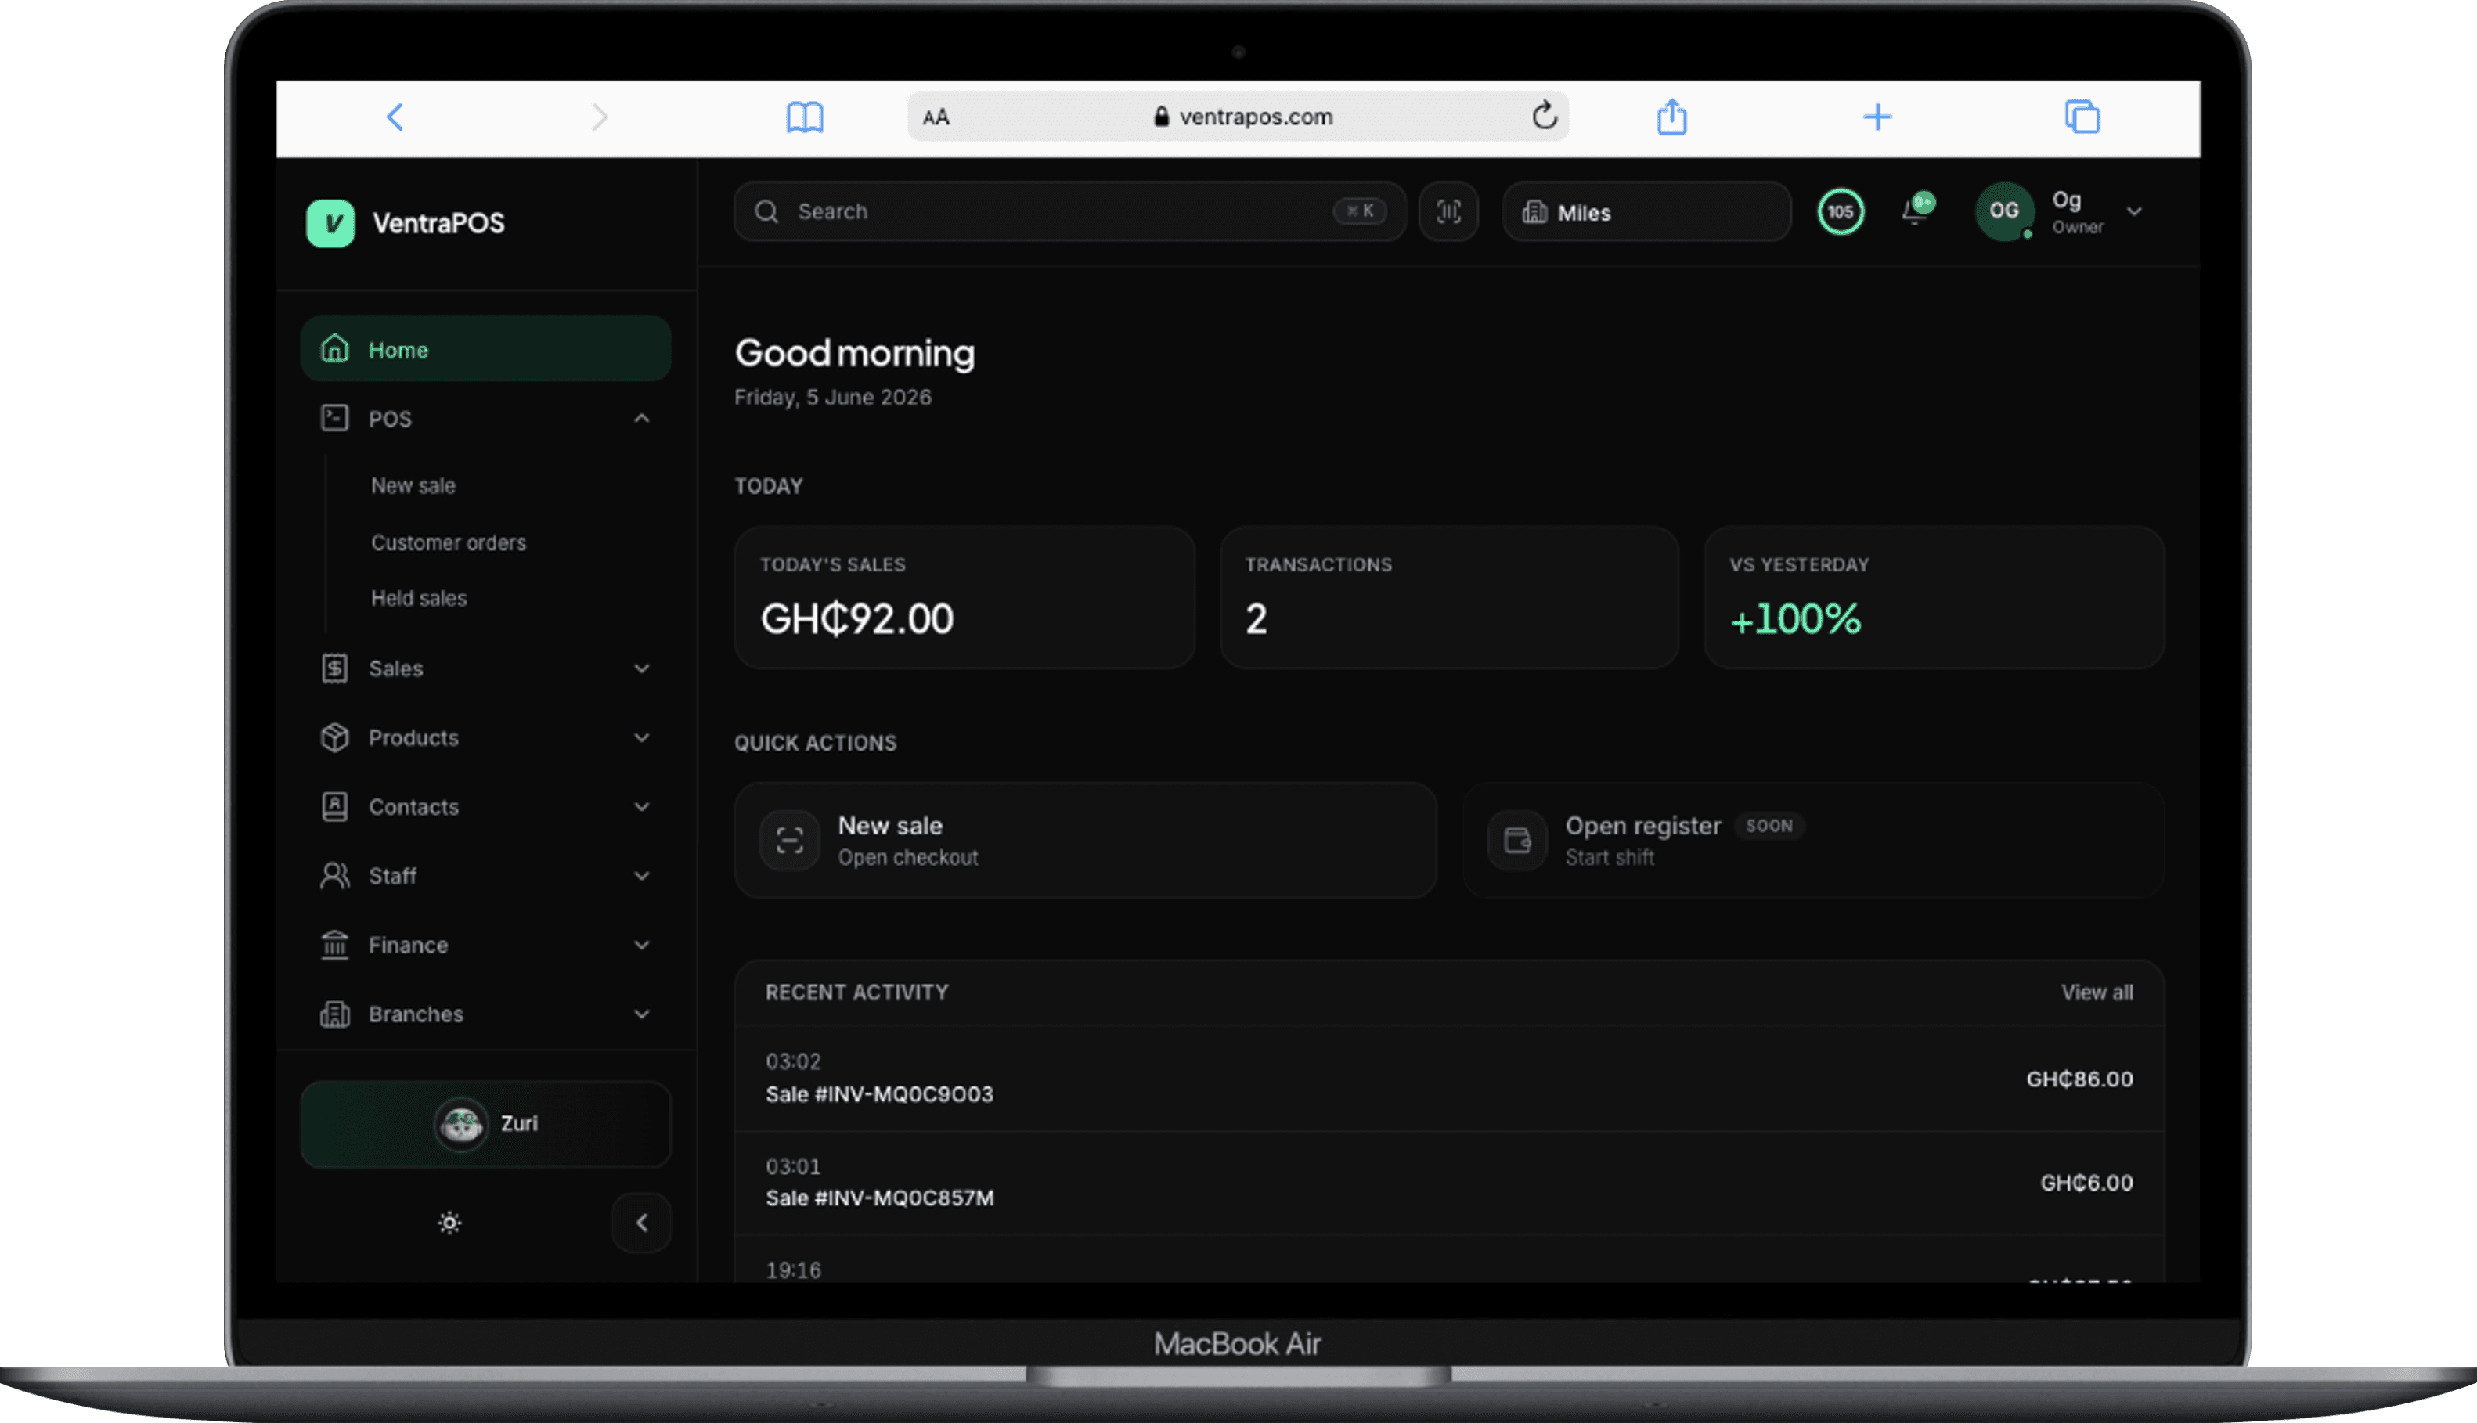The width and height of the screenshot is (2477, 1423).
Task: Collapse the POS section chevron
Action: tap(641, 418)
